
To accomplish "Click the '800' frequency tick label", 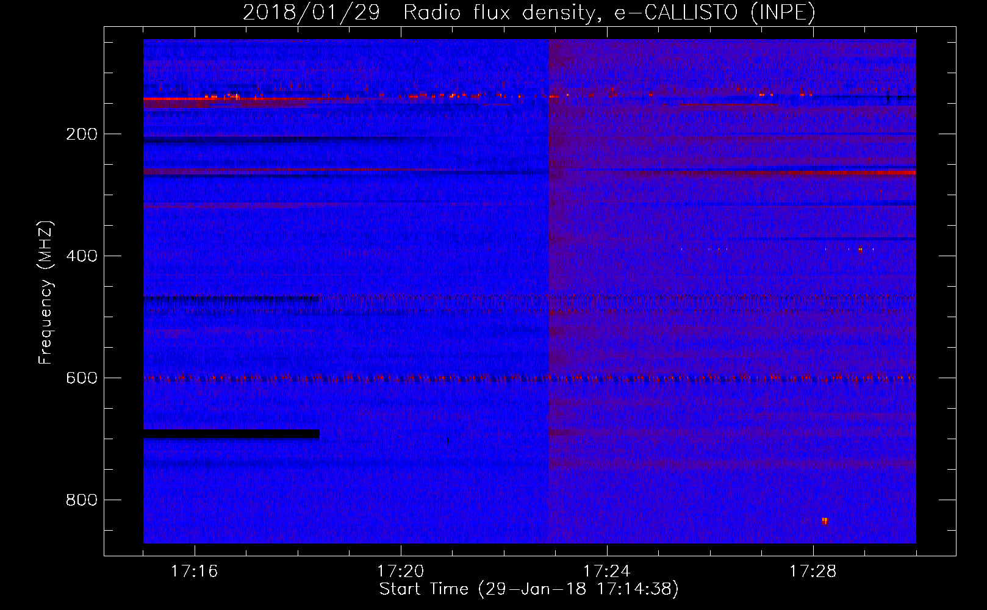I will [82, 500].
